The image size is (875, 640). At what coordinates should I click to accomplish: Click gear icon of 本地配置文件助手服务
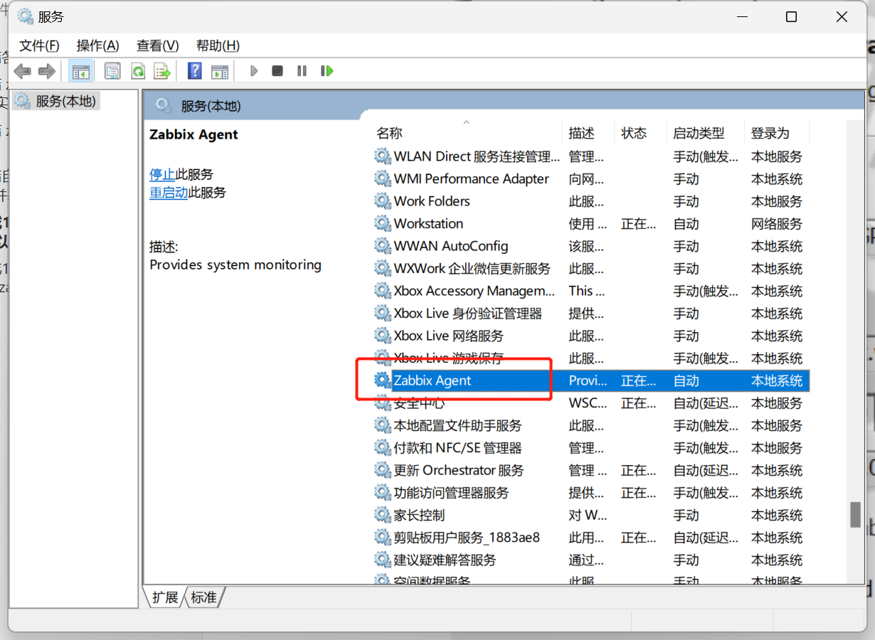(x=383, y=425)
